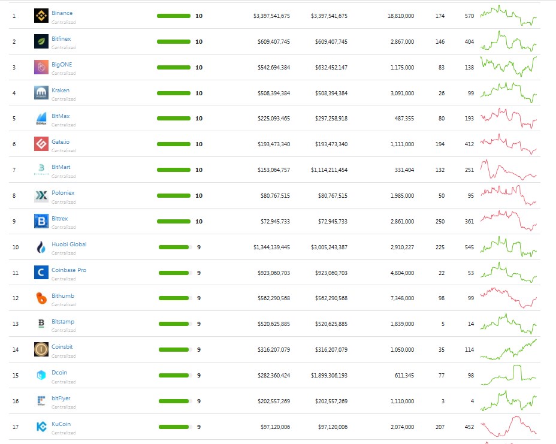View BitMart's red volume sparkline
Image resolution: width=556 pixels, height=444 pixels.
(x=509, y=170)
